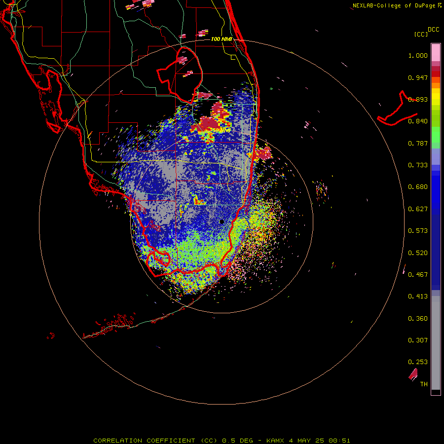
Task: Select the 0.520 legend value
Action: click(418, 253)
